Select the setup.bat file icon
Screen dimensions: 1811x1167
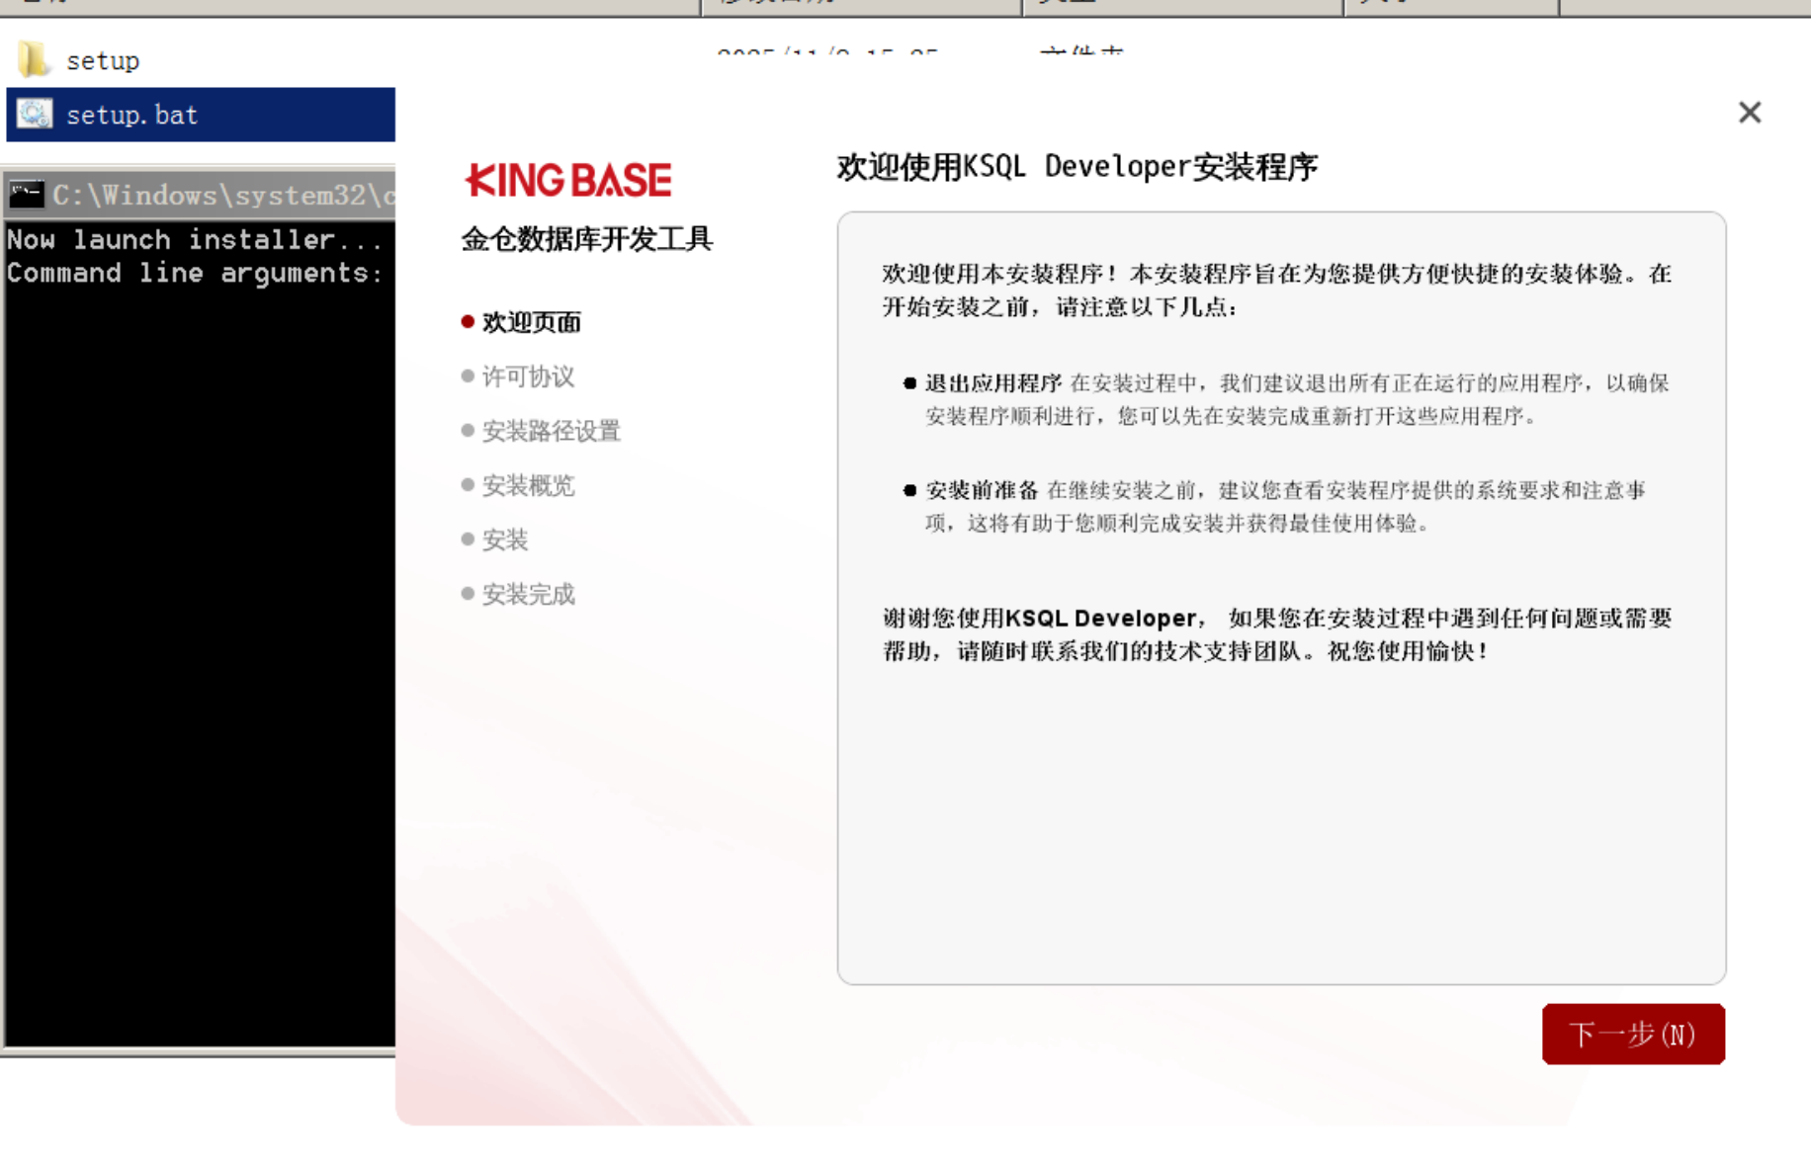(x=35, y=115)
